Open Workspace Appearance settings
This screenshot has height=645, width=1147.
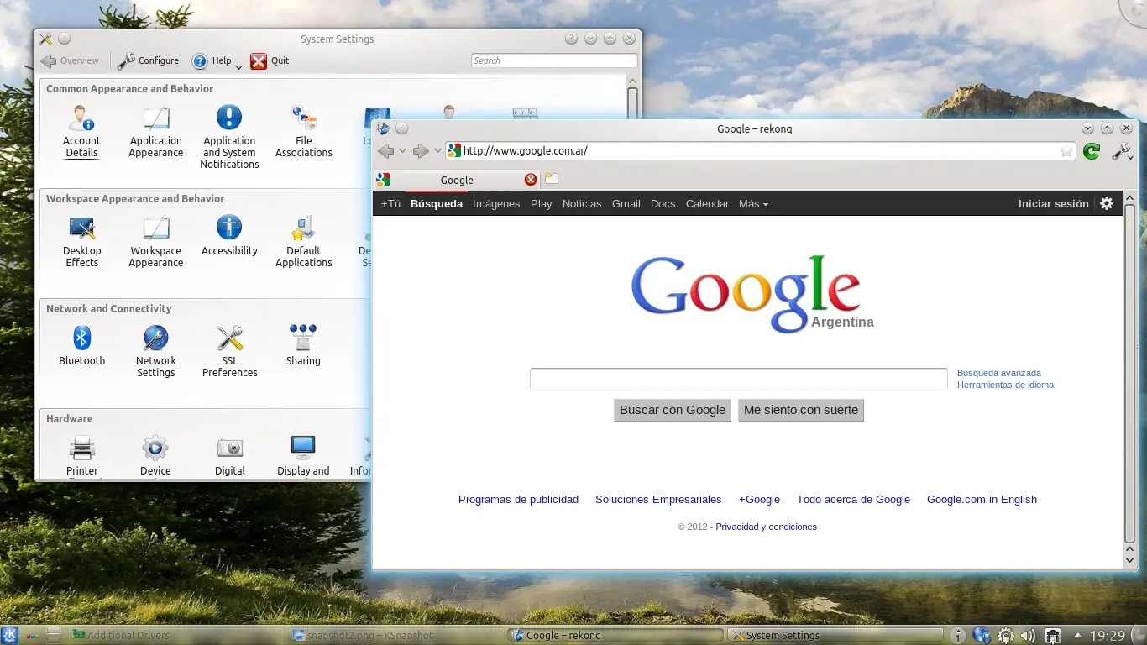pos(155,241)
